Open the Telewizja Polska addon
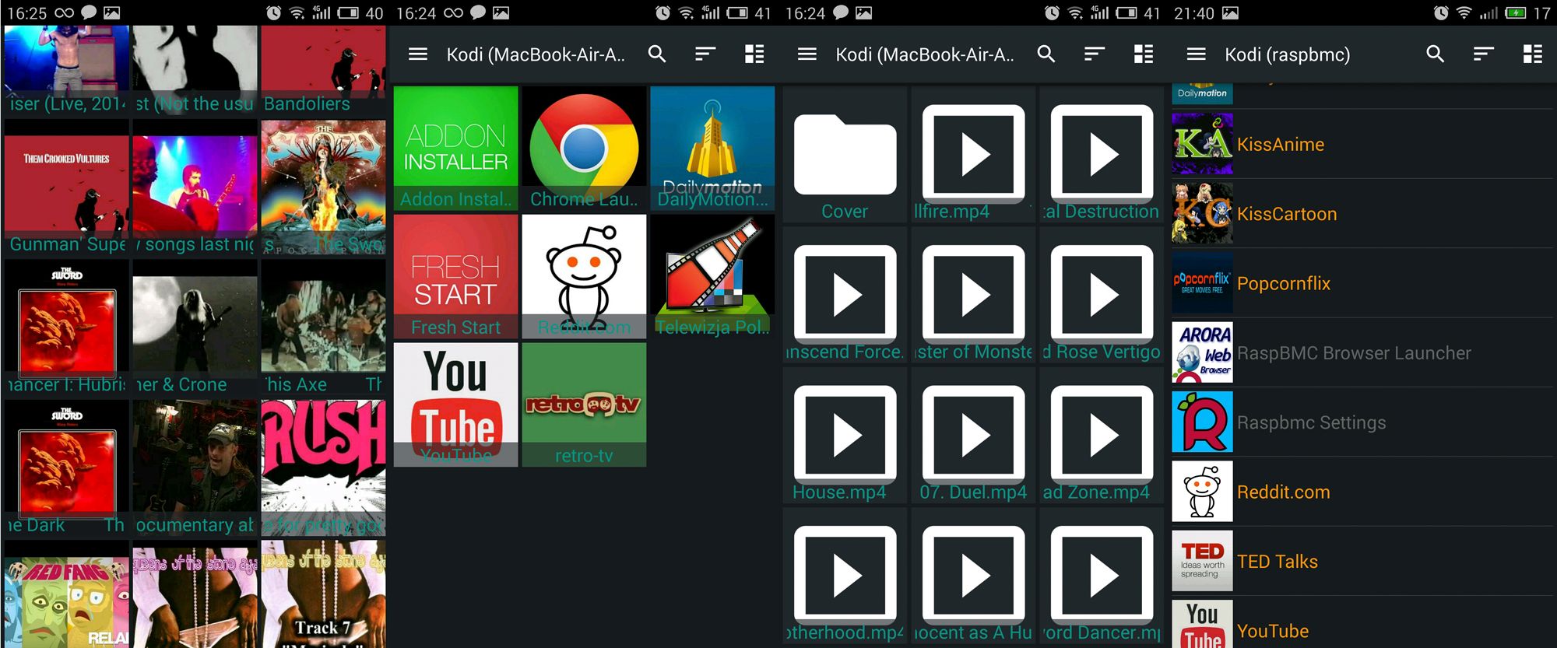 coord(712,276)
